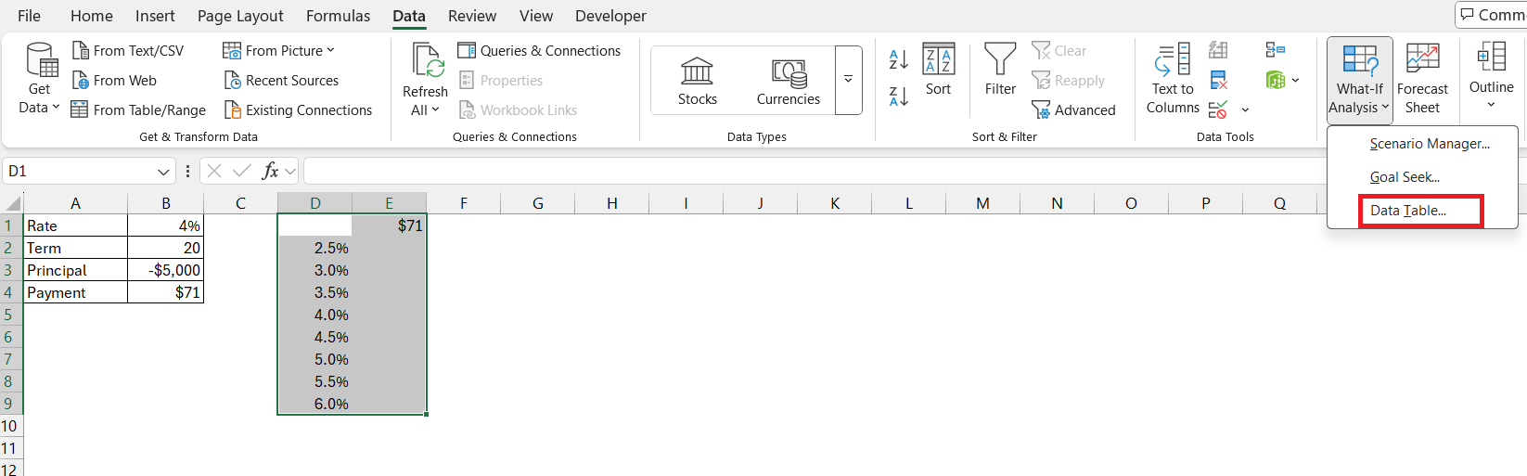Choose Scenario Manager from menu
This screenshot has width=1527, height=476.
tap(1430, 144)
